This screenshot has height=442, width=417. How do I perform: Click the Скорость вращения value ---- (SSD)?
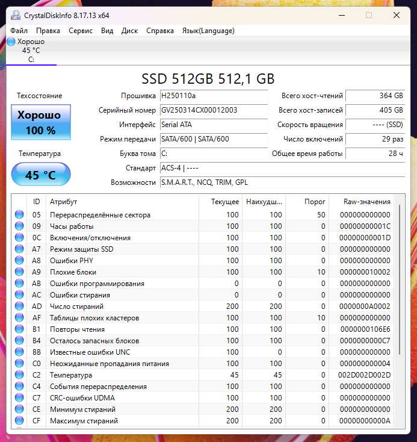(x=375, y=125)
